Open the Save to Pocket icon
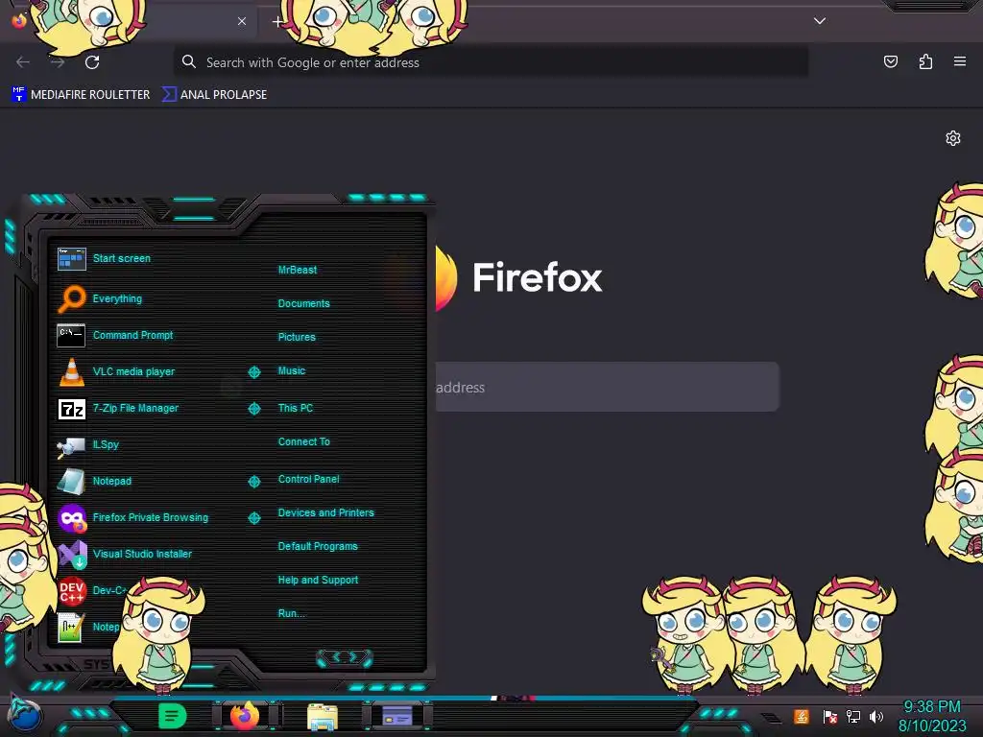Screen dimensions: 983x737 pyautogui.click(x=890, y=61)
